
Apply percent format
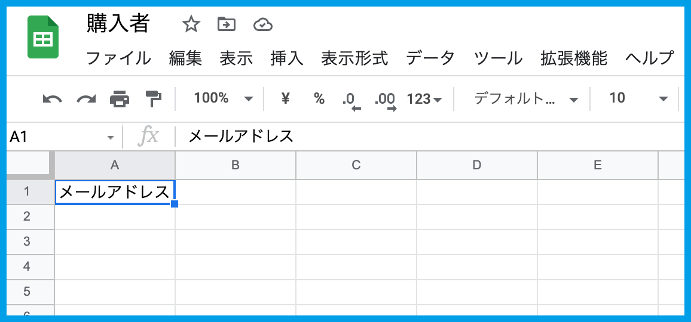(x=319, y=99)
